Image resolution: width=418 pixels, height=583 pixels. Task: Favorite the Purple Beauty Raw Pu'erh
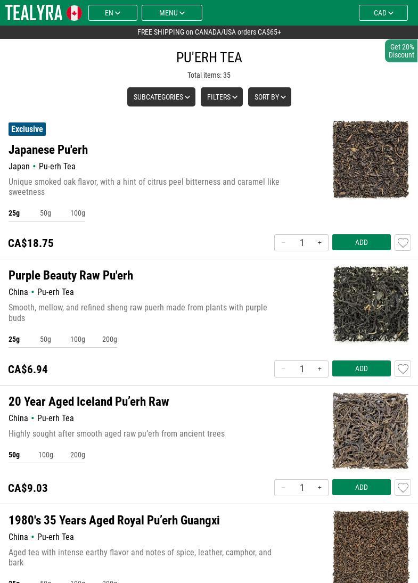click(x=403, y=369)
